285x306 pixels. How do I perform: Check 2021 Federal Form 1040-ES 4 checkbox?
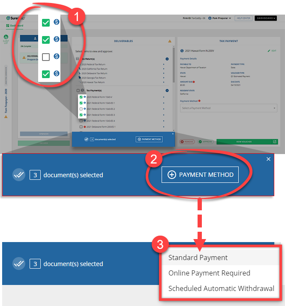(81, 121)
